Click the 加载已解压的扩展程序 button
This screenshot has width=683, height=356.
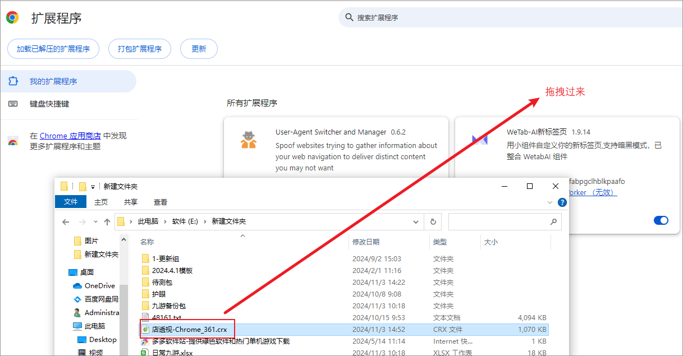[53, 49]
